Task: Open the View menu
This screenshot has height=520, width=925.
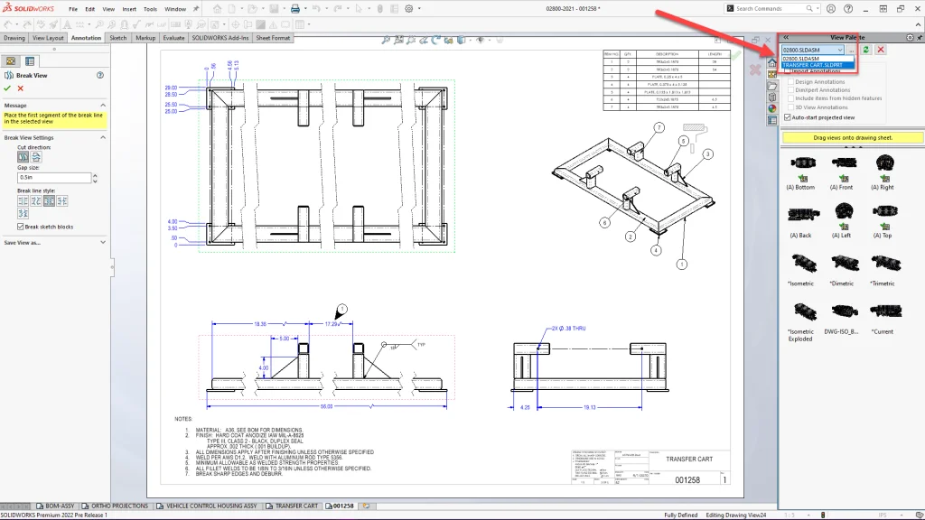Action: (108, 9)
